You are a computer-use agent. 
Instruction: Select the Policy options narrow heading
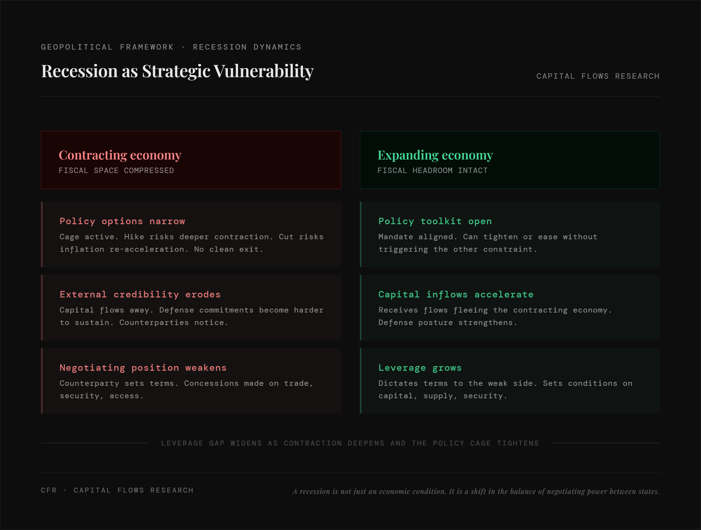(x=122, y=221)
